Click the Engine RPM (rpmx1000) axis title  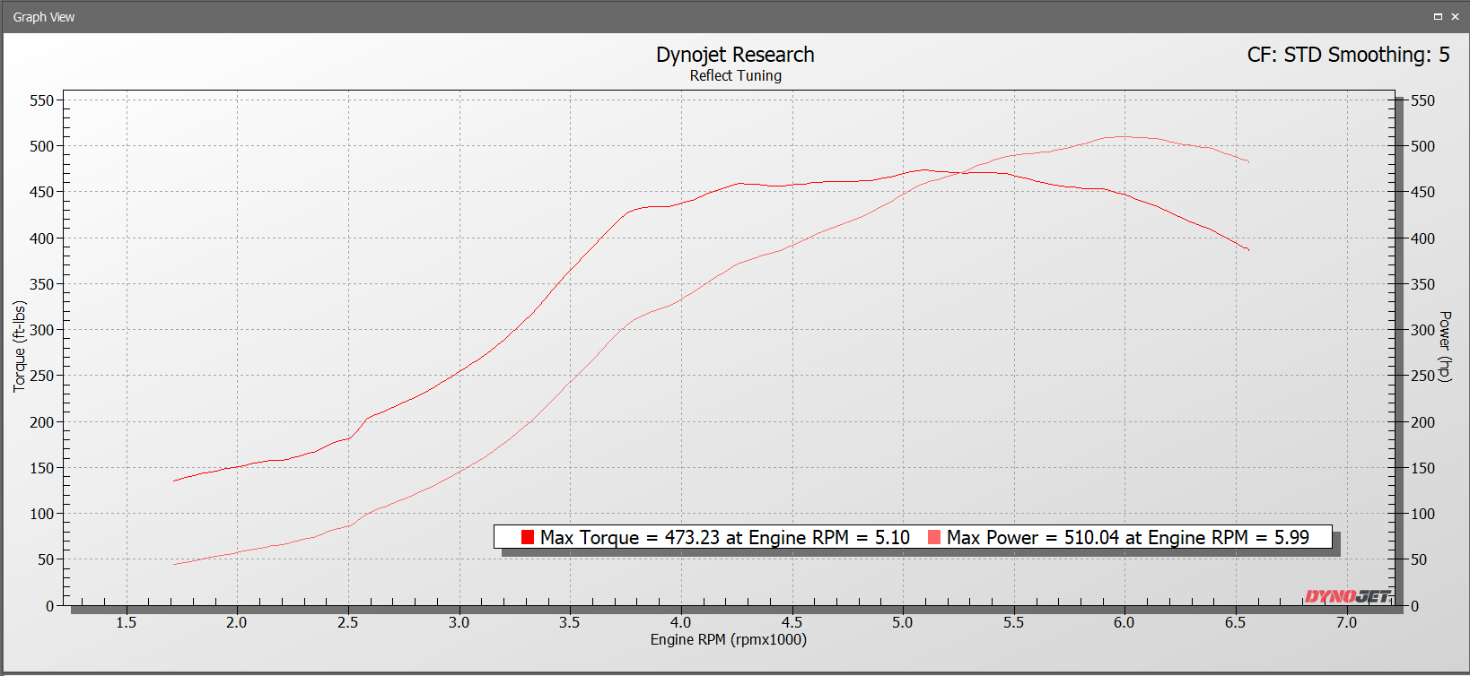point(728,639)
